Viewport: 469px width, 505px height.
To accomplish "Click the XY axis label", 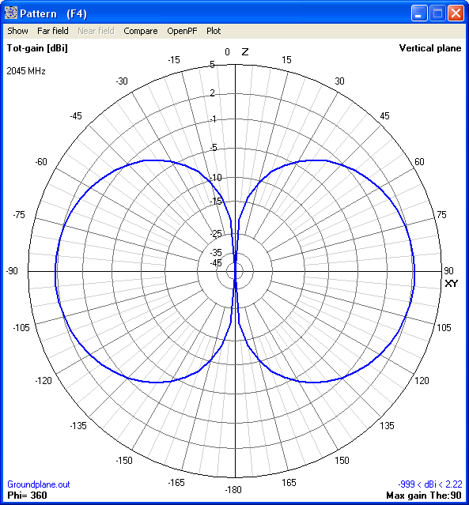I will [451, 284].
